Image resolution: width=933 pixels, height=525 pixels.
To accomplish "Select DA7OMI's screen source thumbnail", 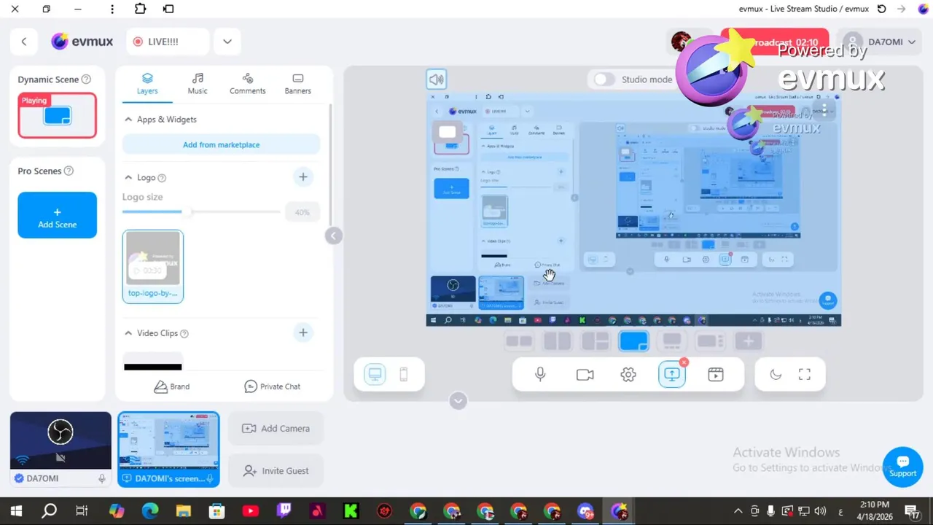I will pyautogui.click(x=168, y=448).
